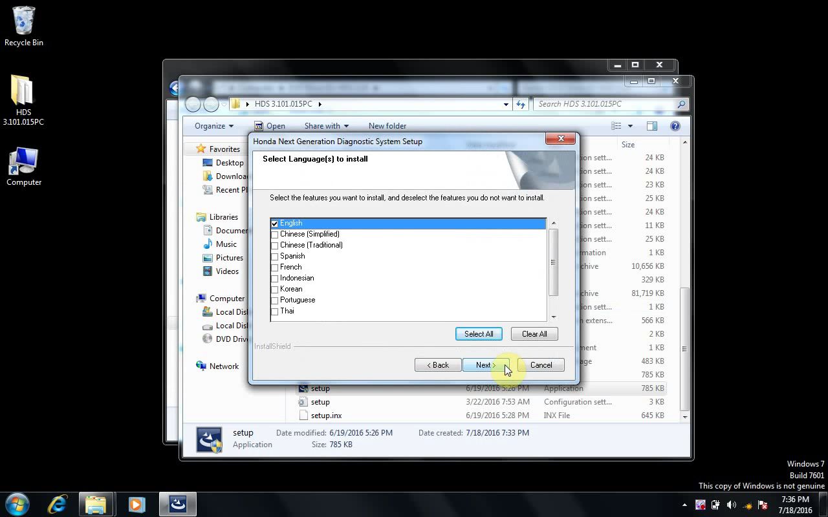Image resolution: width=828 pixels, height=517 pixels.
Task: Click the taskbar clock
Action: click(x=795, y=505)
